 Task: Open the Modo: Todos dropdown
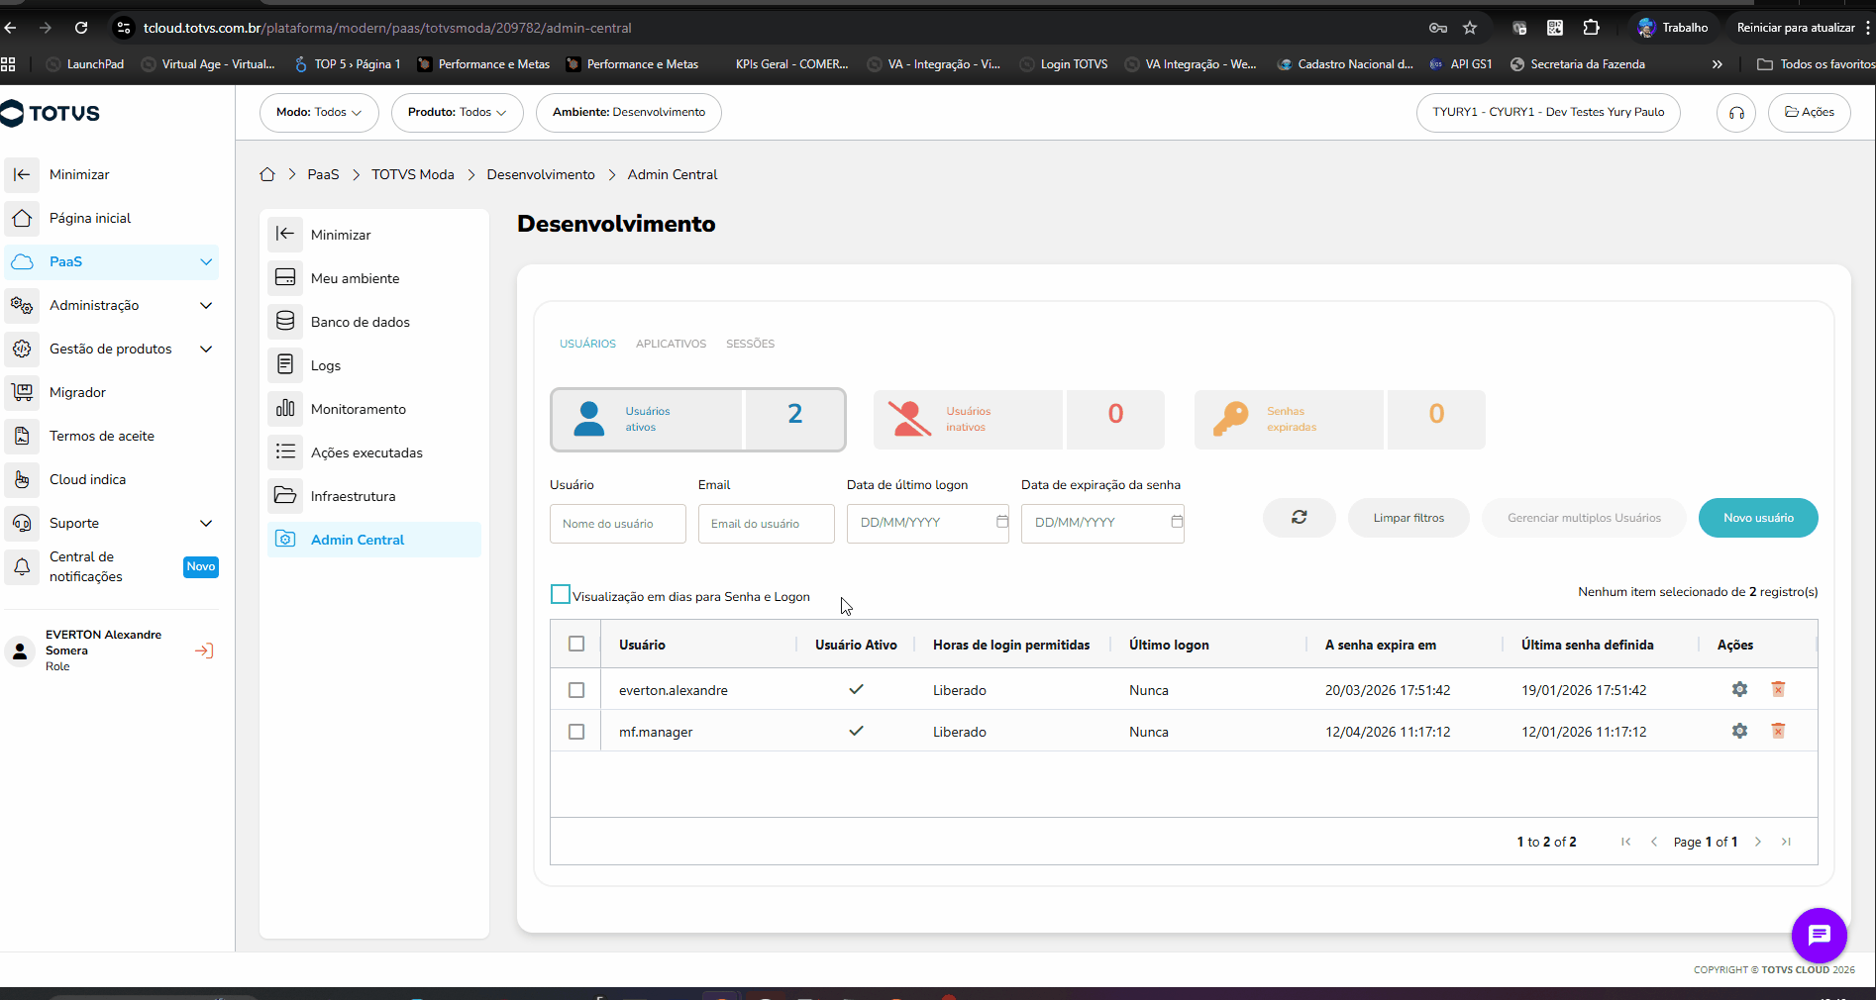[319, 113]
